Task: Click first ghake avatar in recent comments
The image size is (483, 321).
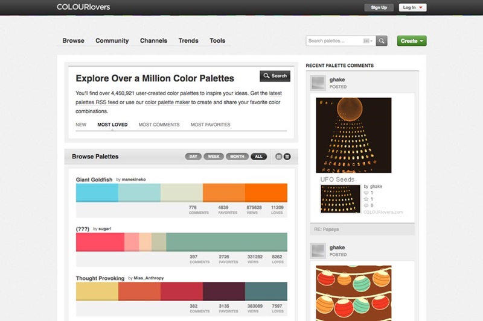Action: (318, 83)
